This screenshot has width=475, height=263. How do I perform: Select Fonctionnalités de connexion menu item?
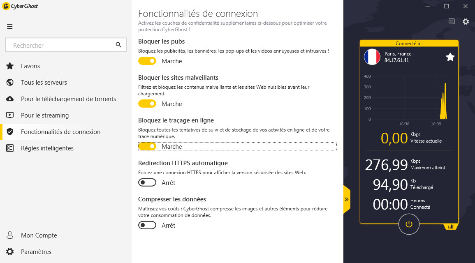[x=66, y=131]
